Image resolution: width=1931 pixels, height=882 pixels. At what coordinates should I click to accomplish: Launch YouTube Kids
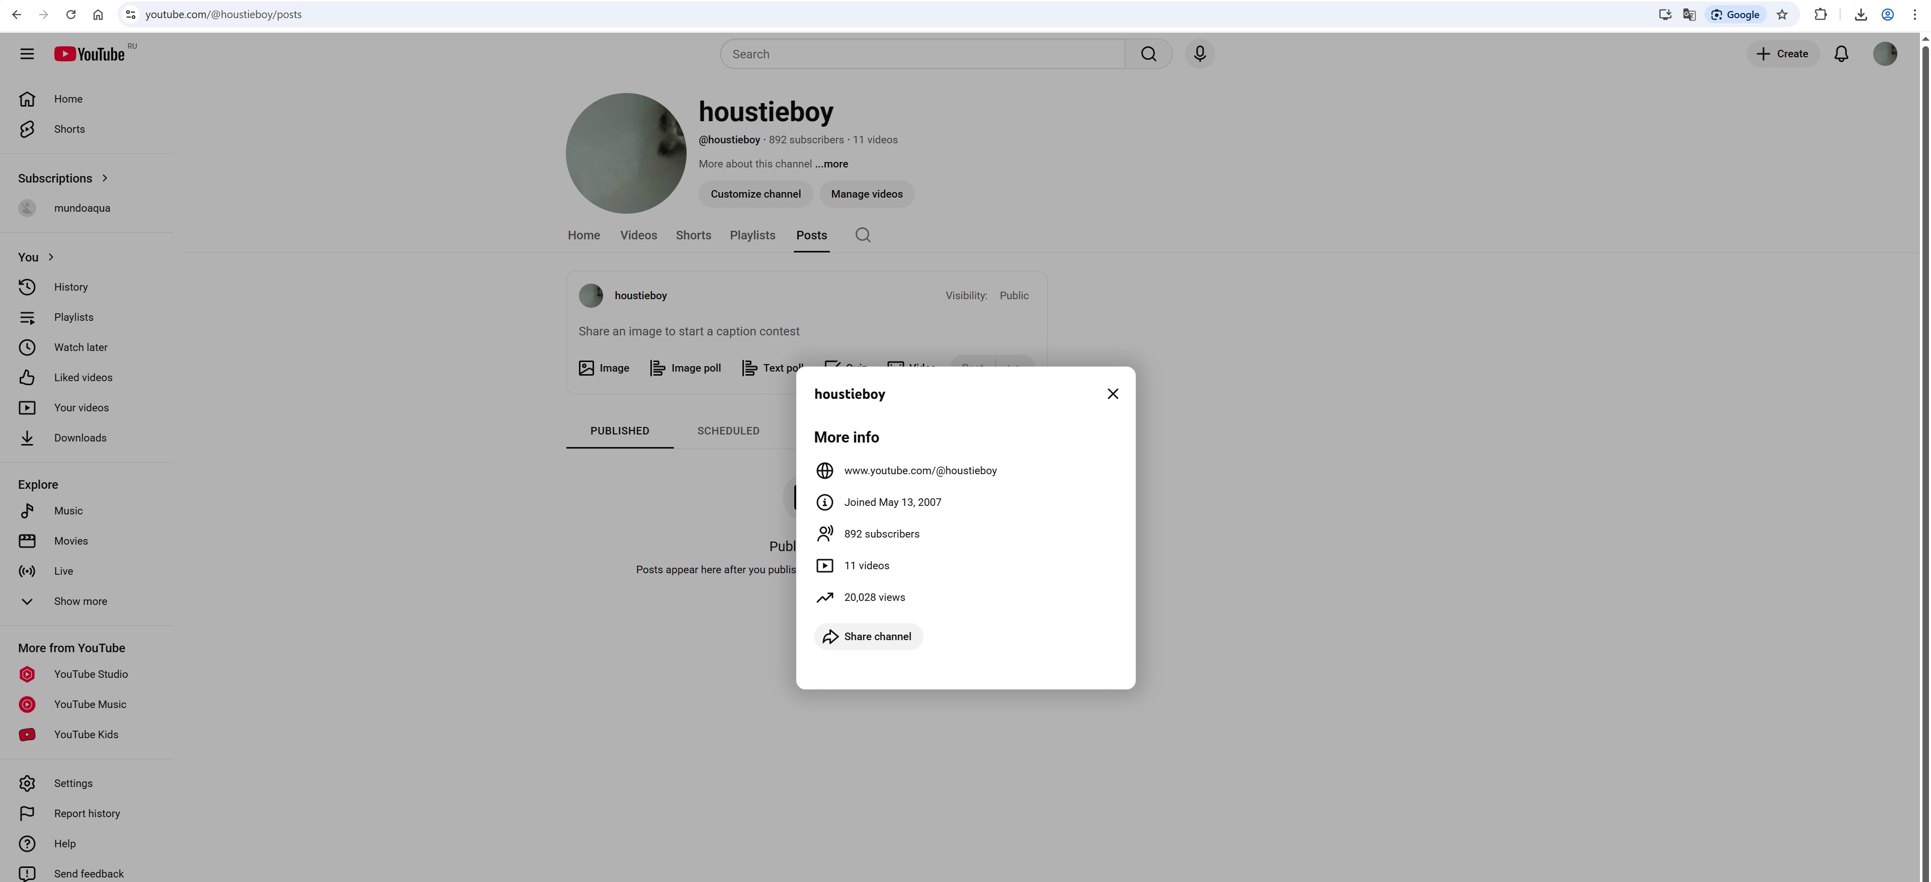pyautogui.click(x=87, y=734)
